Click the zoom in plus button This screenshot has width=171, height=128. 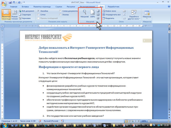click(169, 121)
